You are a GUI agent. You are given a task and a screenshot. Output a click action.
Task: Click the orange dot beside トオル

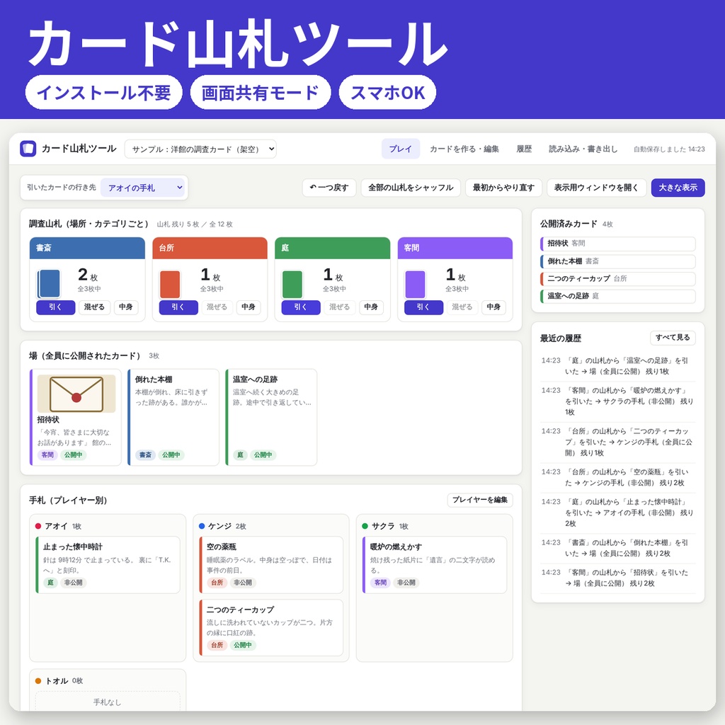(x=38, y=681)
